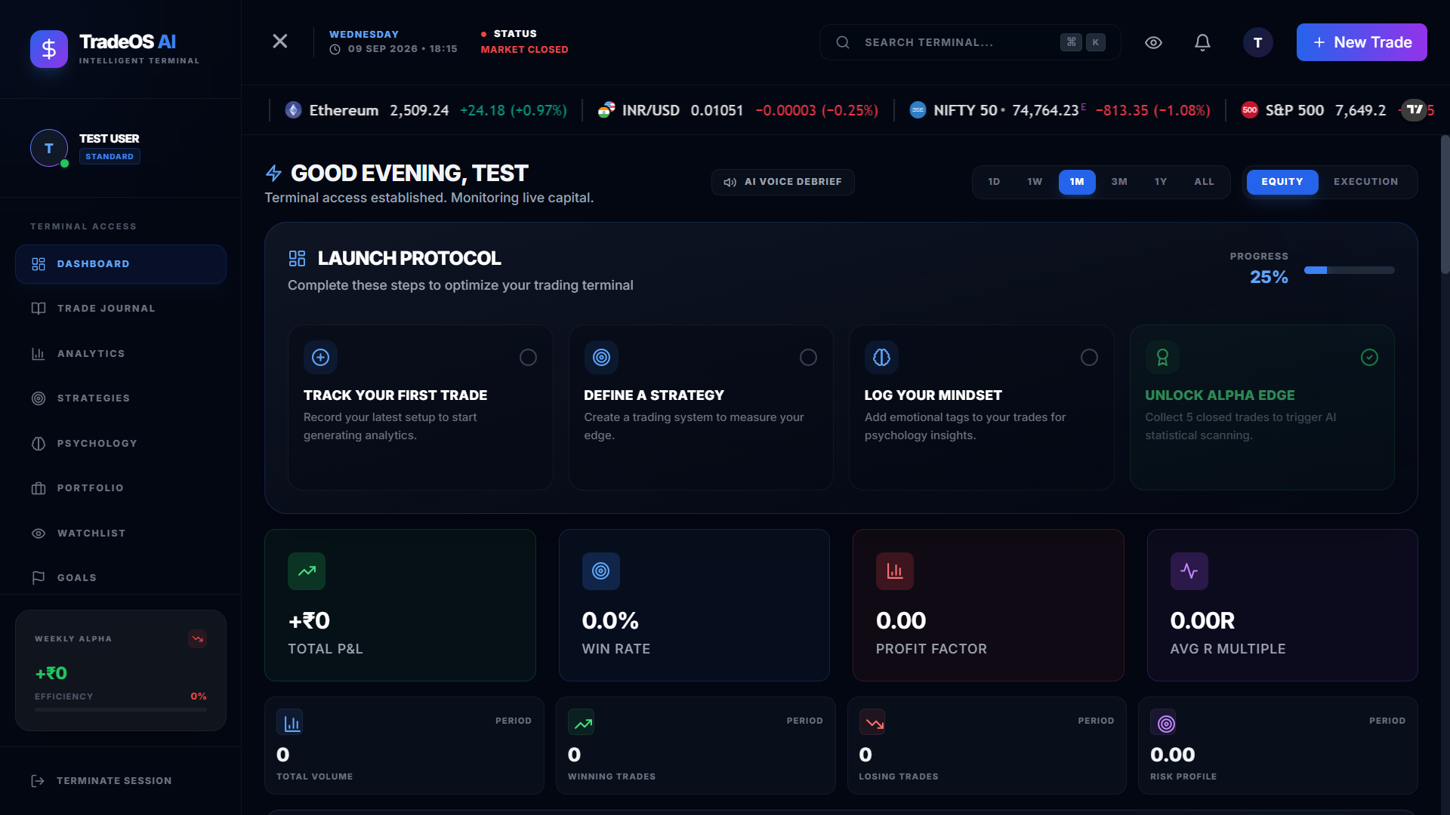Click the lightning bolt icon beside Good Evening
Screen dimensions: 1450x815
click(x=273, y=174)
